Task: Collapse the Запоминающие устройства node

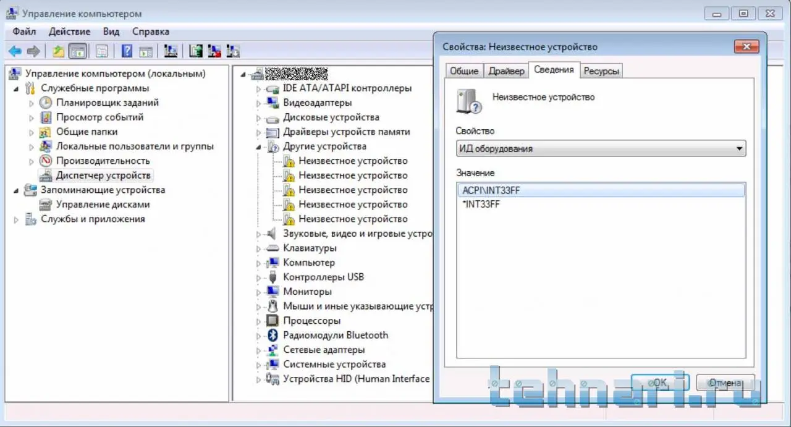Action: click(x=17, y=190)
